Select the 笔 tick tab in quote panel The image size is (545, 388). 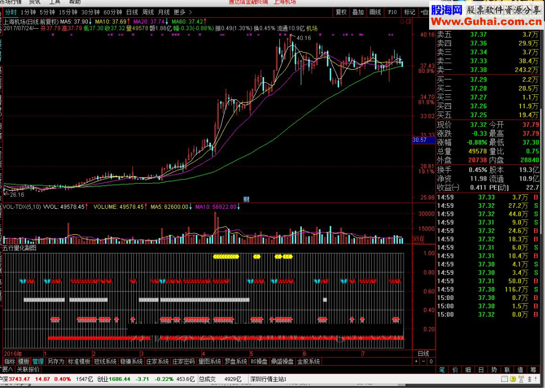[x=442, y=370]
